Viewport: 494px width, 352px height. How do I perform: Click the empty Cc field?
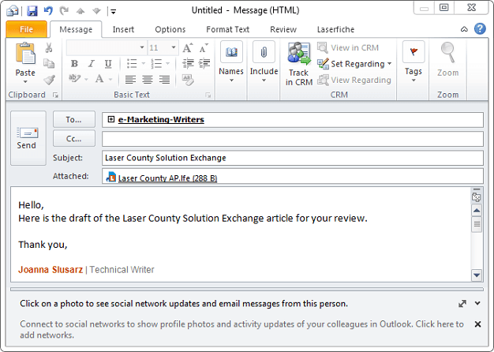[292, 139]
